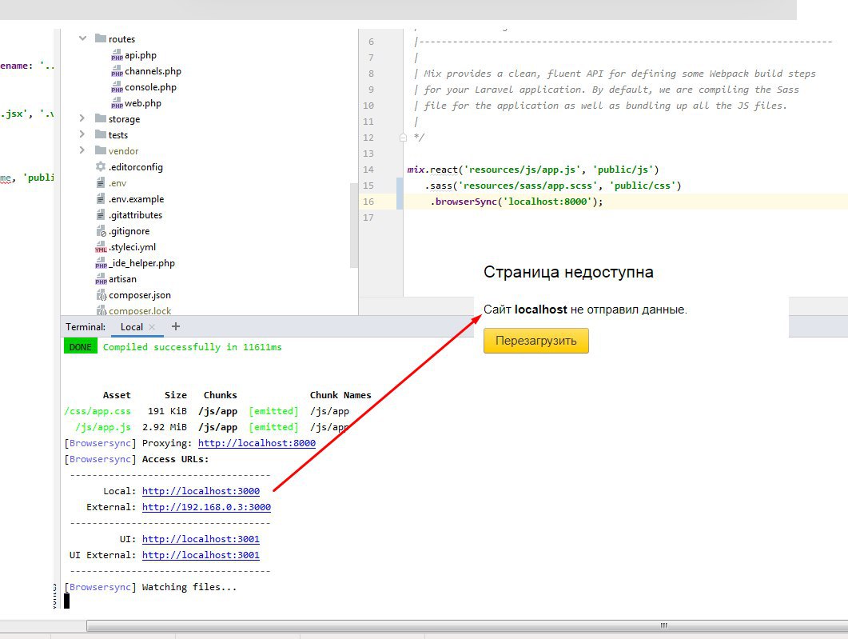Select channels.php in the project tree
The image size is (848, 639).
(x=153, y=71)
